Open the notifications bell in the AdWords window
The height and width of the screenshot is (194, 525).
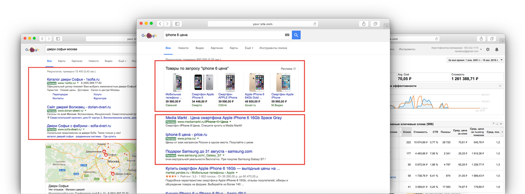click(x=497, y=49)
